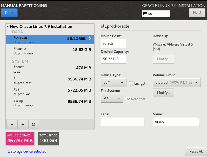Click the DATA section label
Image resolution: width=207 pixels, height=157 pixels.
[x=17, y=32]
